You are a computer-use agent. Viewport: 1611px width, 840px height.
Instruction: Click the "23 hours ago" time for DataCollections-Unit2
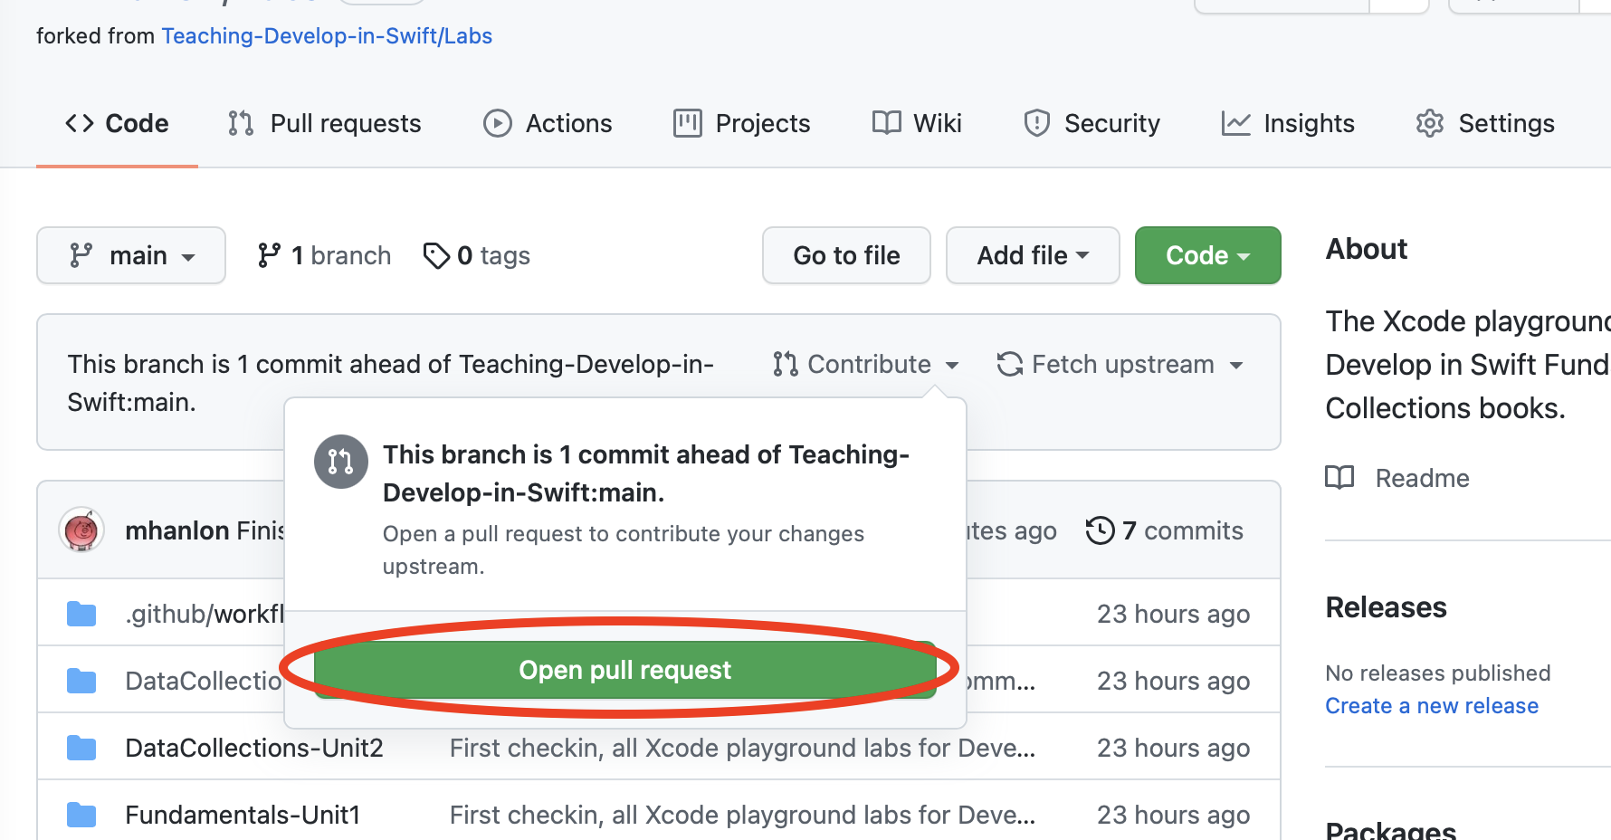(x=1173, y=748)
